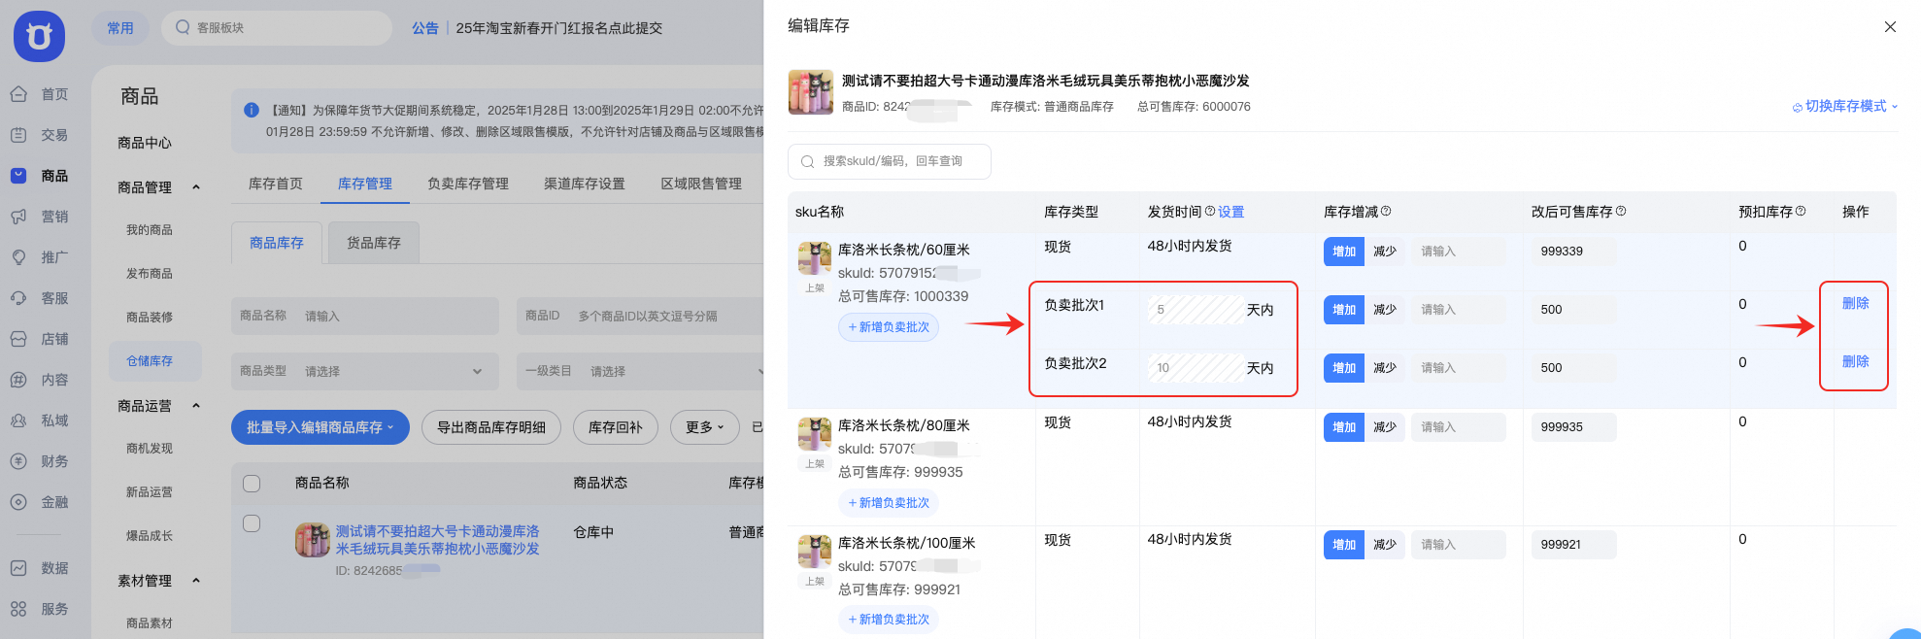Check the checkbox for the 测试请不要拍 product row
Viewport: 1921px width, 639px height.
coord(252,523)
